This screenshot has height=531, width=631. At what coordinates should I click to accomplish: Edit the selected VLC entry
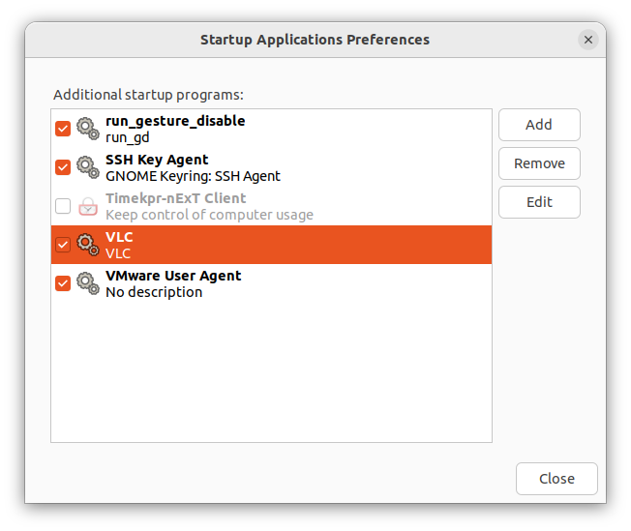tap(539, 202)
